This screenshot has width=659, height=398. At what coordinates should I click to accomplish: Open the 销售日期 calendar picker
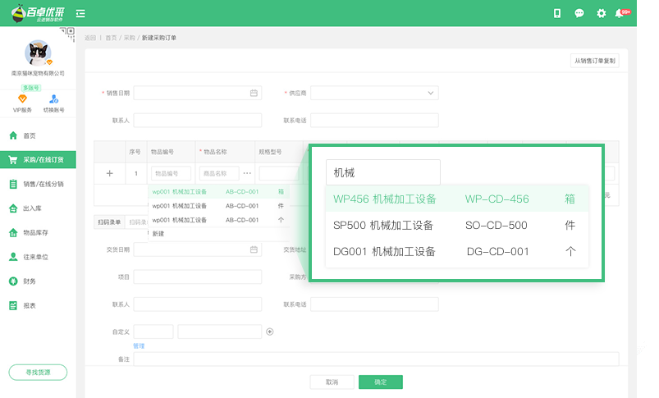(254, 94)
